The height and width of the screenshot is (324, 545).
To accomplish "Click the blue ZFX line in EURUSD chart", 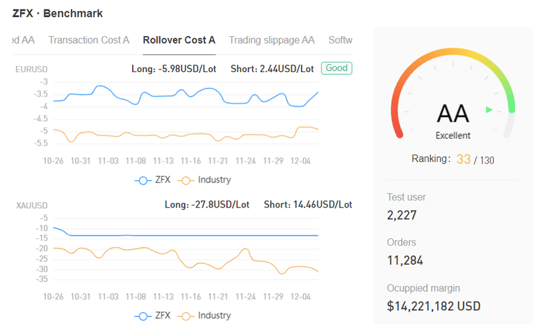I will [185, 95].
